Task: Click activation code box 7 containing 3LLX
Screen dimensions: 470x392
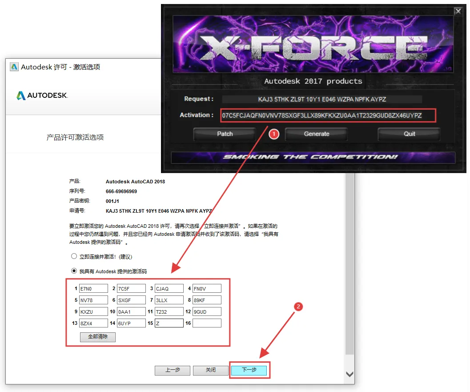Action: coord(169,300)
